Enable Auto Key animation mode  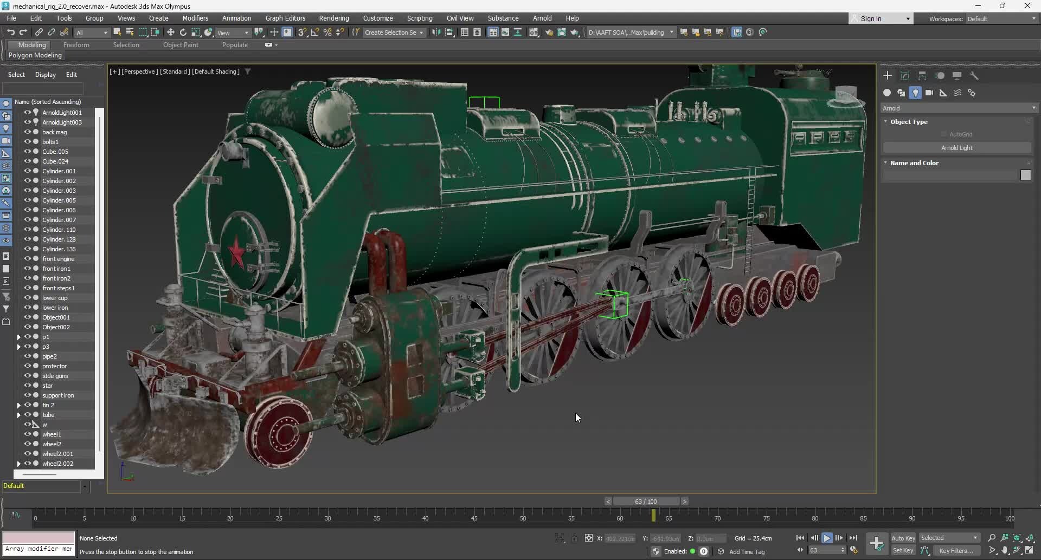point(903,538)
